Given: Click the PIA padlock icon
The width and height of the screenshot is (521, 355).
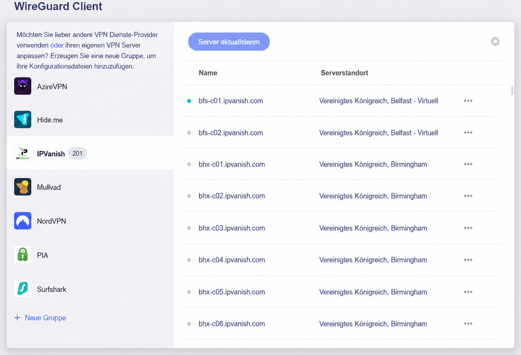Looking at the screenshot, I should click(x=23, y=255).
